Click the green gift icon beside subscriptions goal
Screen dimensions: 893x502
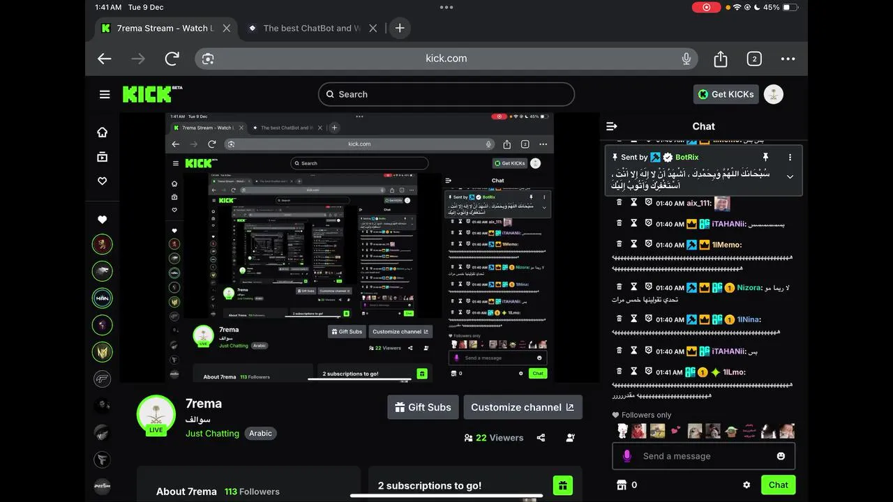click(563, 485)
